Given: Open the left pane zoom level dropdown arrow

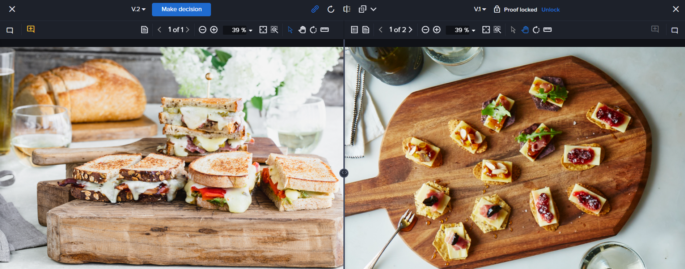Looking at the screenshot, I should [250, 30].
